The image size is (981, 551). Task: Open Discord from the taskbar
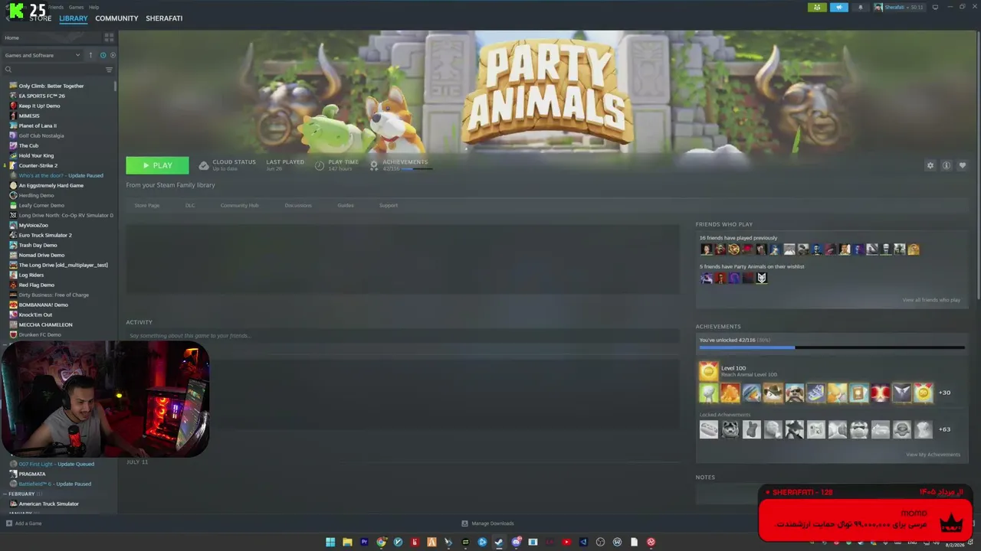(x=516, y=542)
